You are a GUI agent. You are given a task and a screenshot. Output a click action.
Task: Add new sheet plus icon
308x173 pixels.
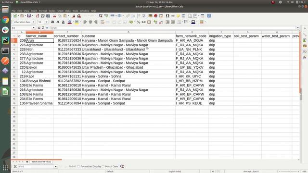(27, 162)
